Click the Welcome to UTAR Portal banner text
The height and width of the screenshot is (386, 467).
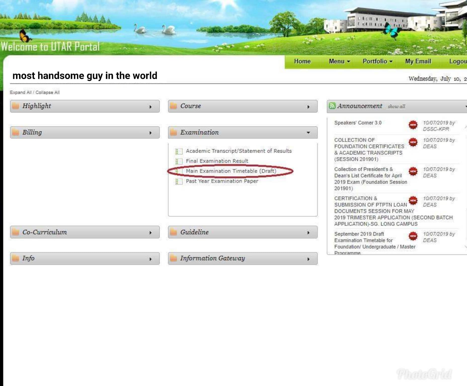click(50, 46)
